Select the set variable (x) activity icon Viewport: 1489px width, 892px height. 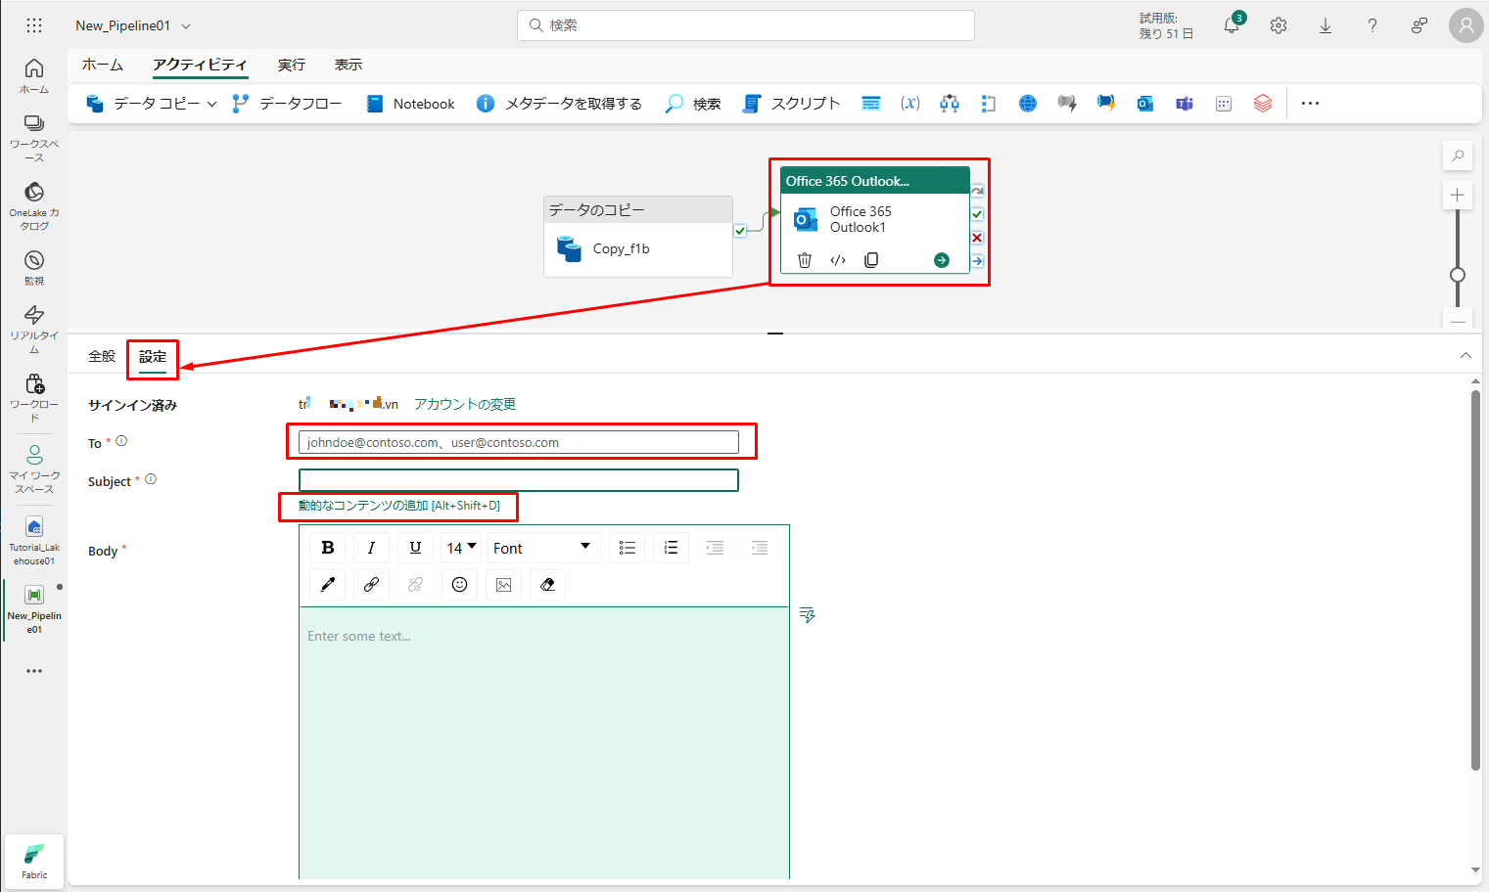click(909, 104)
